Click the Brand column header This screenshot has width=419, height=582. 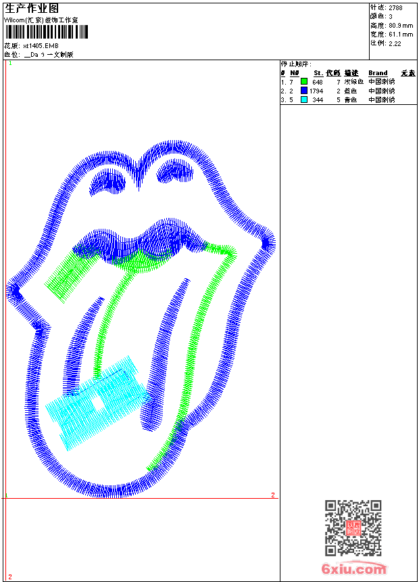point(378,73)
